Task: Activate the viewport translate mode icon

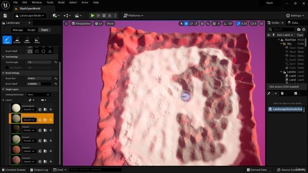Action: pyautogui.click(x=186, y=24)
